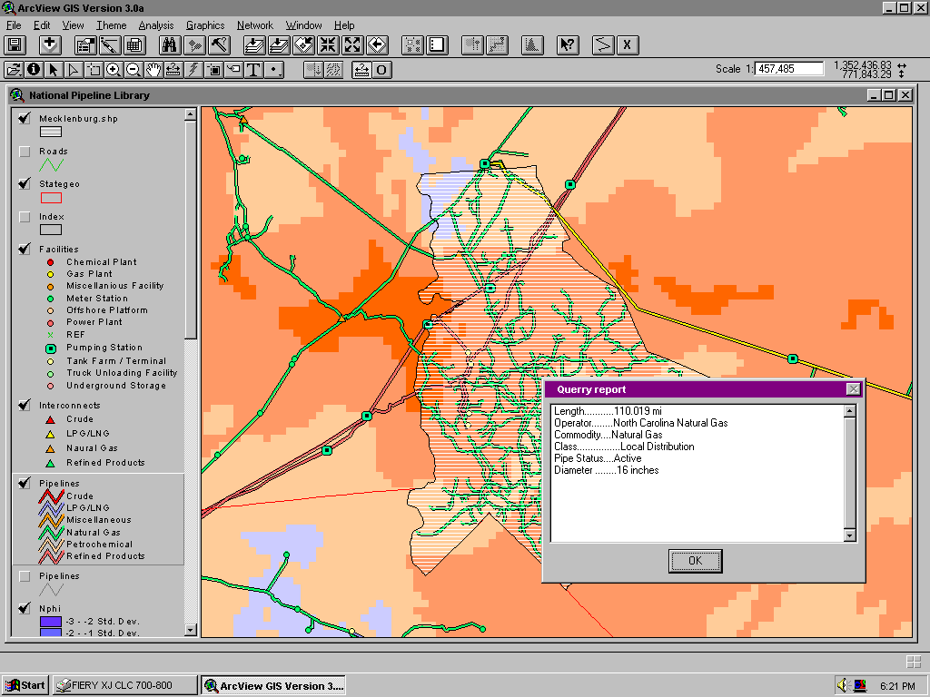Click the outward-arrows Zoom Out button
This screenshot has height=697, width=930.
pos(353,45)
